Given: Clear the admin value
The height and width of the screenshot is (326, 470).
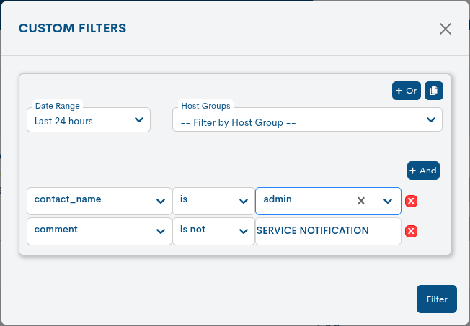Looking at the screenshot, I should tap(361, 201).
